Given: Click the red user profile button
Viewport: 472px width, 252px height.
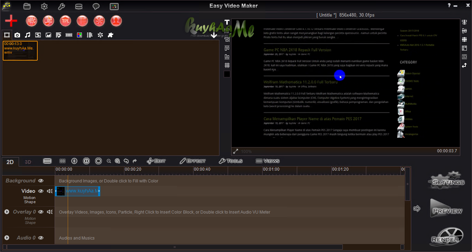Looking at the screenshot, I should (116, 21).
